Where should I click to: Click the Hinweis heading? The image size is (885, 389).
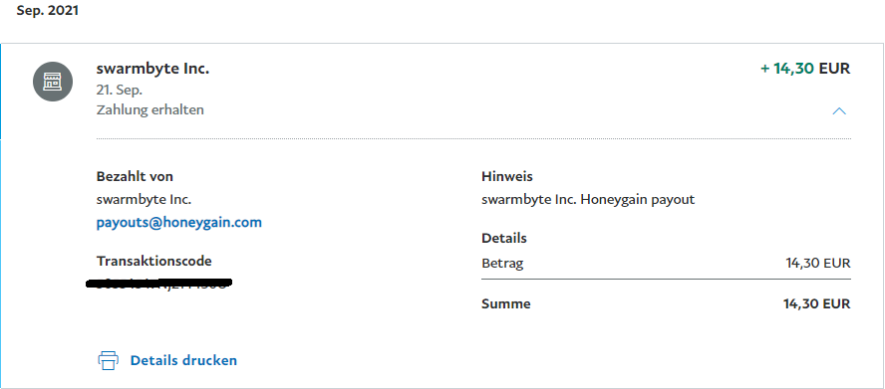[507, 176]
